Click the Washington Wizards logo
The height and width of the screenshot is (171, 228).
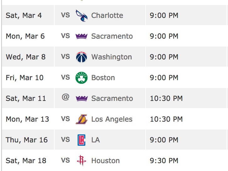click(82, 57)
